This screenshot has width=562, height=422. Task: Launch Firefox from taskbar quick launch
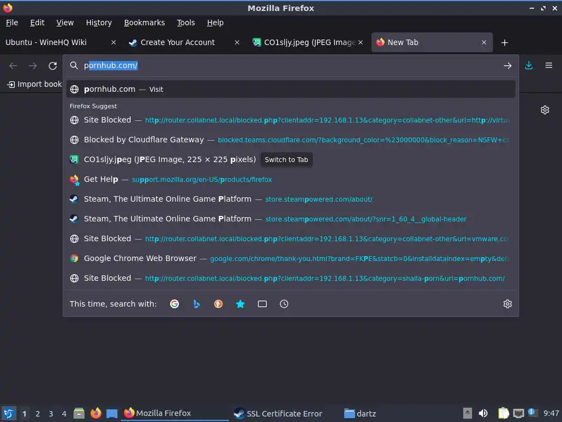[x=95, y=413]
